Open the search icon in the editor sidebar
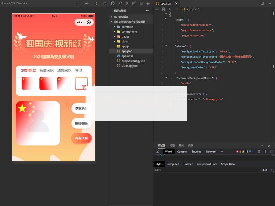The height and width of the screenshot is (206, 275). click(x=120, y=3)
